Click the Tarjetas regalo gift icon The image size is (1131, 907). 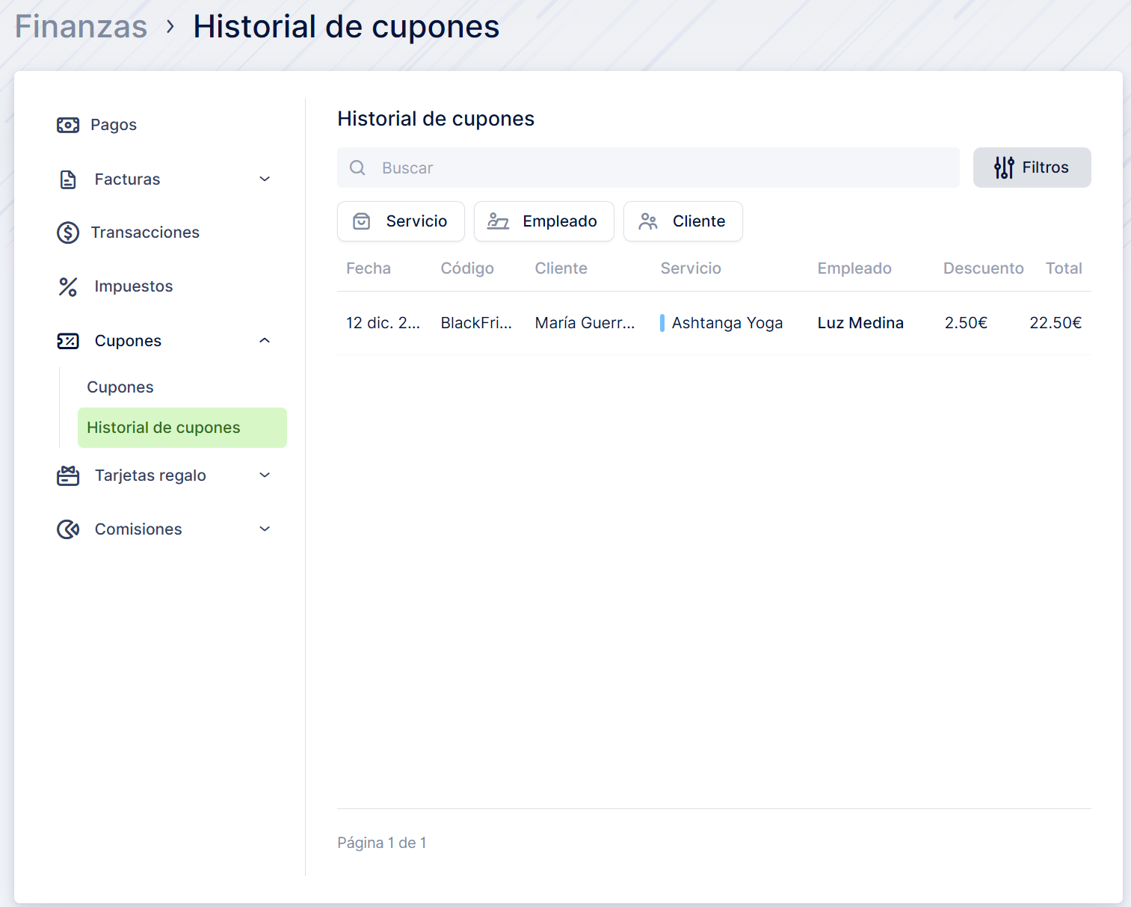(68, 476)
